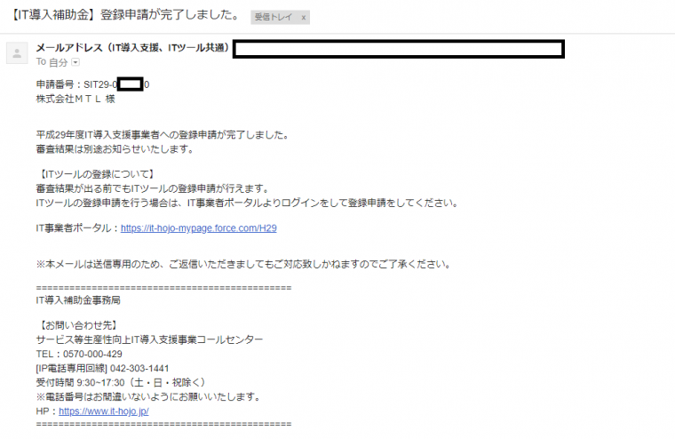Viewport: 675px width, 439px height.
Task: Remove the 受信トレイ label with x
Action: (304, 18)
